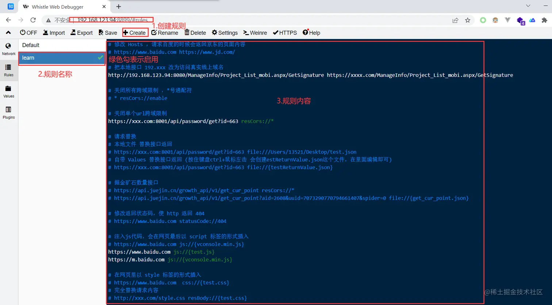Create a new rule group

point(135,33)
